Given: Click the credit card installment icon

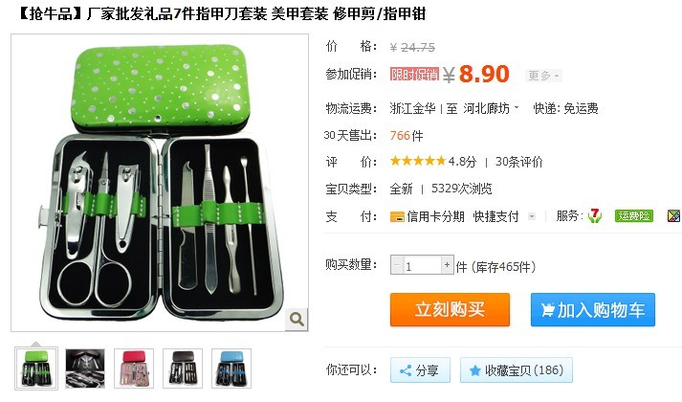Looking at the screenshot, I should (397, 216).
